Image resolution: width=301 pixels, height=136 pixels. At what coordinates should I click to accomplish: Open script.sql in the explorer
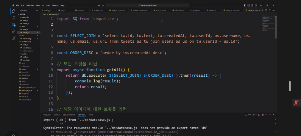pos(29,93)
